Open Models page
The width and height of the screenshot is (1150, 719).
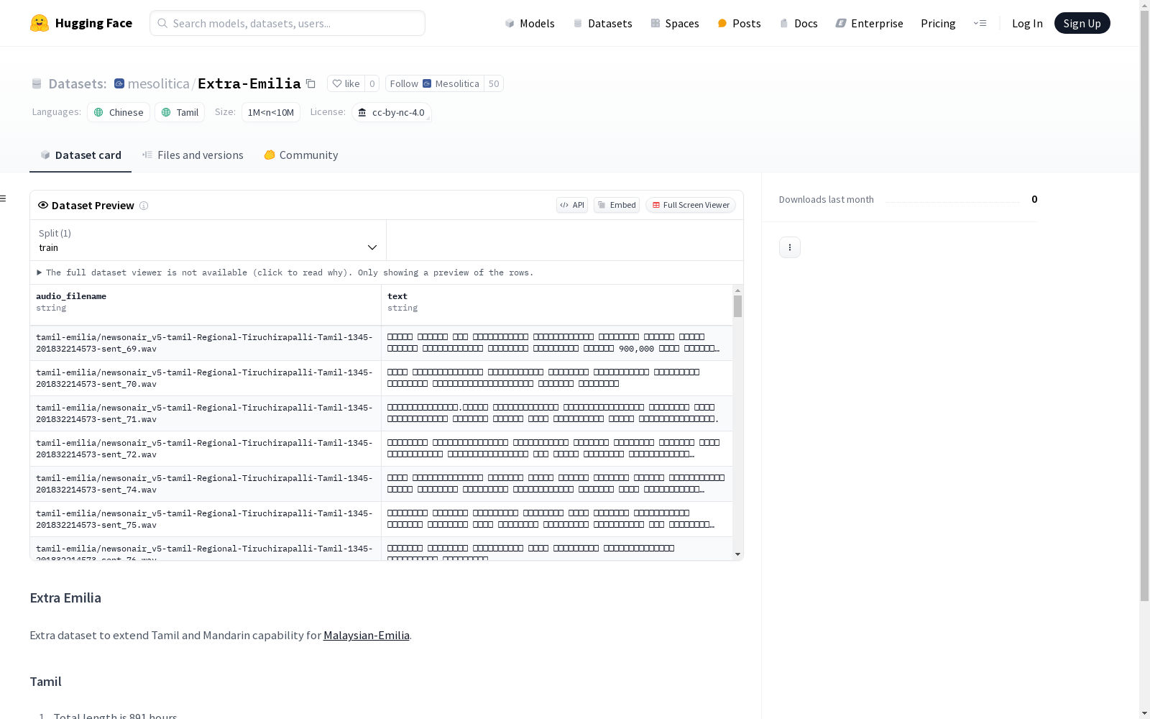pyautogui.click(x=530, y=23)
